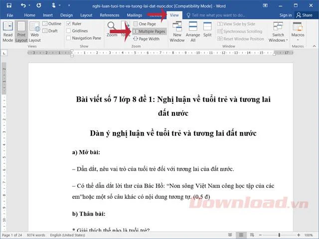Switch to Read Mode view
This screenshot has width=319, height=239.
(8, 32)
